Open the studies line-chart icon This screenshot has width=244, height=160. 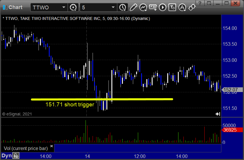point(143,7)
